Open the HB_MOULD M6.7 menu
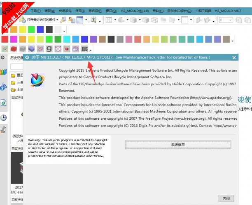This screenshot has height=205, width=252. click(228, 11)
